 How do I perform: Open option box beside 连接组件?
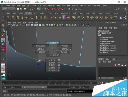pyautogui.click(x=59, y=63)
